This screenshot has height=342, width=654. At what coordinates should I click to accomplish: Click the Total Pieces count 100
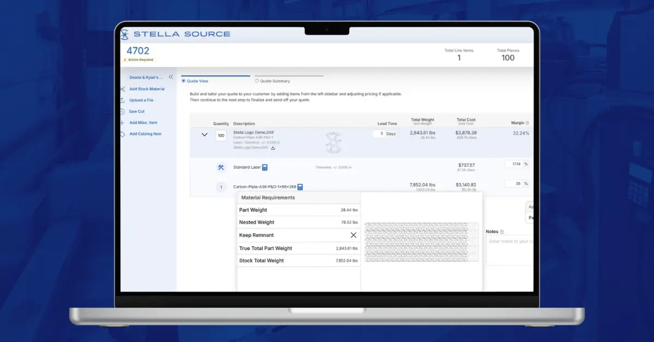[x=508, y=58]
